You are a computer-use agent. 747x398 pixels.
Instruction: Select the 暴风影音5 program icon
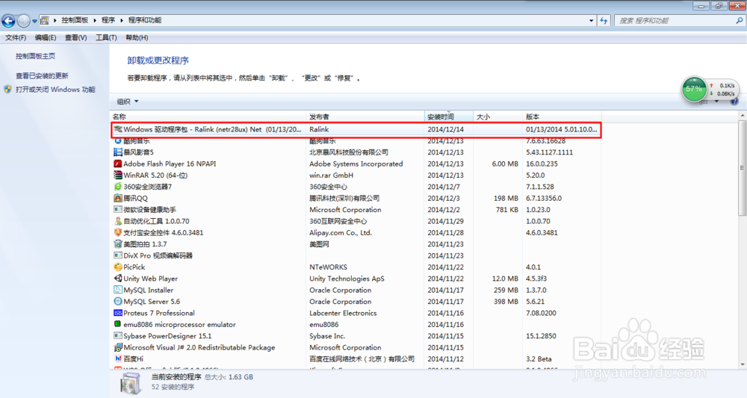pos(118,152)
